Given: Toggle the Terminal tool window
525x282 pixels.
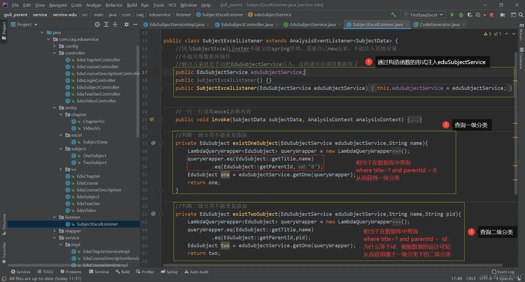Looking at the screenshot, I should tap(99, 272).
